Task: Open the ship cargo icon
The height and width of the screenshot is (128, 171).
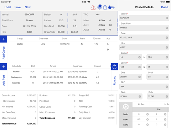Action: (111, 7)
